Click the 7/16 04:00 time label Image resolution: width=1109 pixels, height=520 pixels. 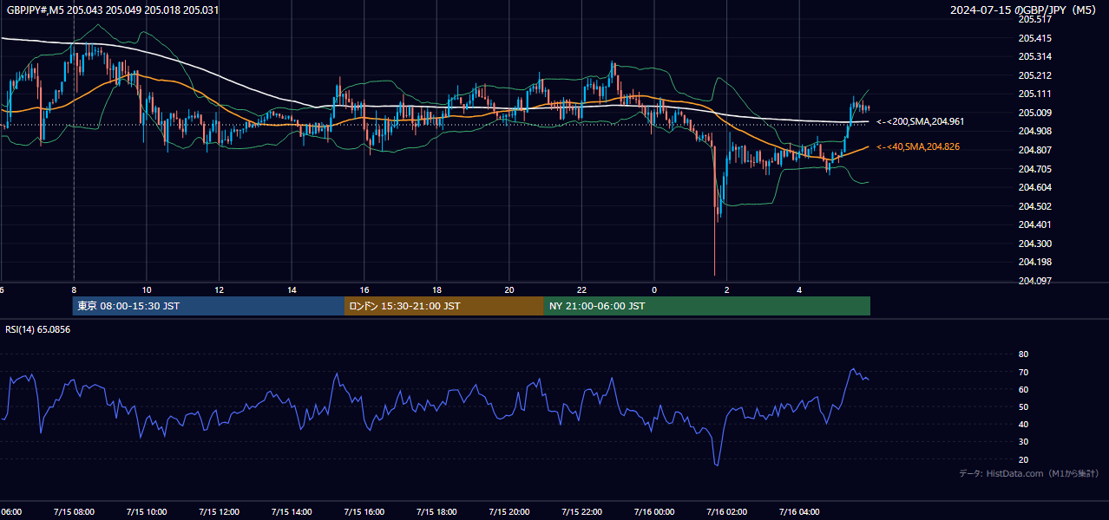(x=799, y=512)
